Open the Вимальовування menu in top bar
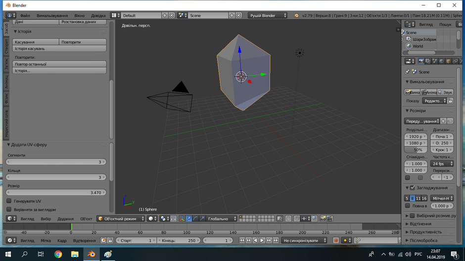This screenshot has height=261, width=465. (x=52, y=15)
